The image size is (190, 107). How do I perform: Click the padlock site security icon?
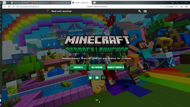(x=18, y=7)
